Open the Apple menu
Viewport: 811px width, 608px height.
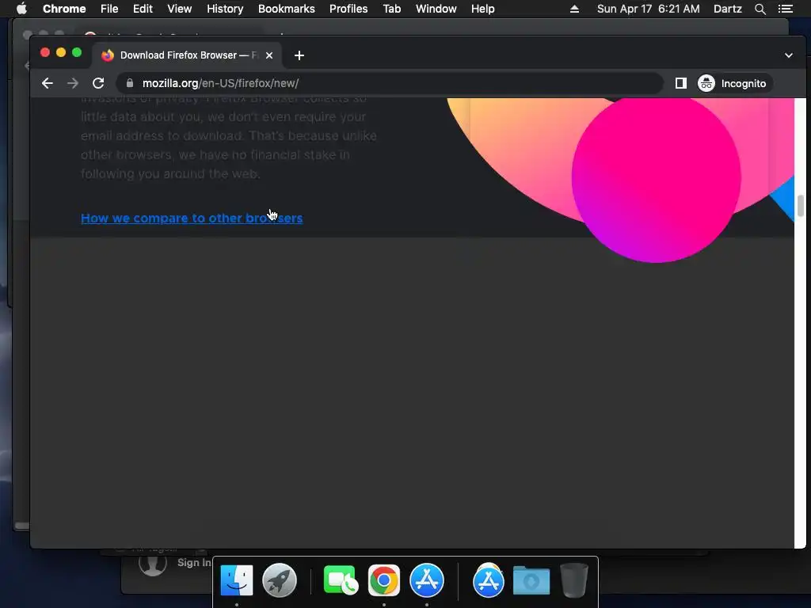(21, 9)
